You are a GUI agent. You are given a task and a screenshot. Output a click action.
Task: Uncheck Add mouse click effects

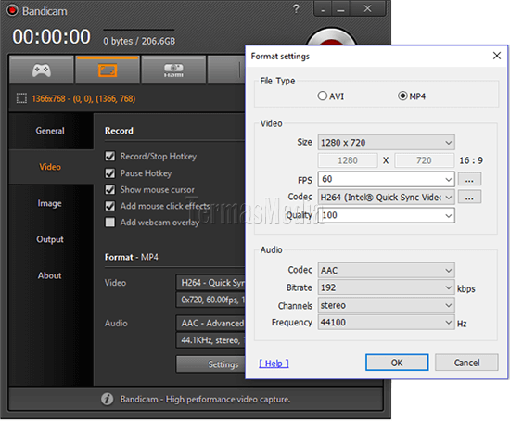pos(110,206)
